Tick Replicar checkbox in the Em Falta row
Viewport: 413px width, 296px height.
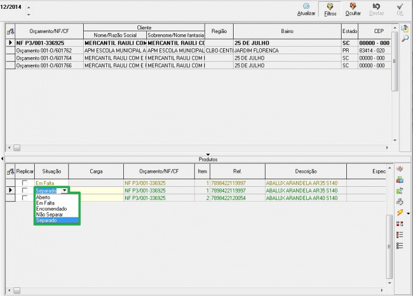(24, 183)
